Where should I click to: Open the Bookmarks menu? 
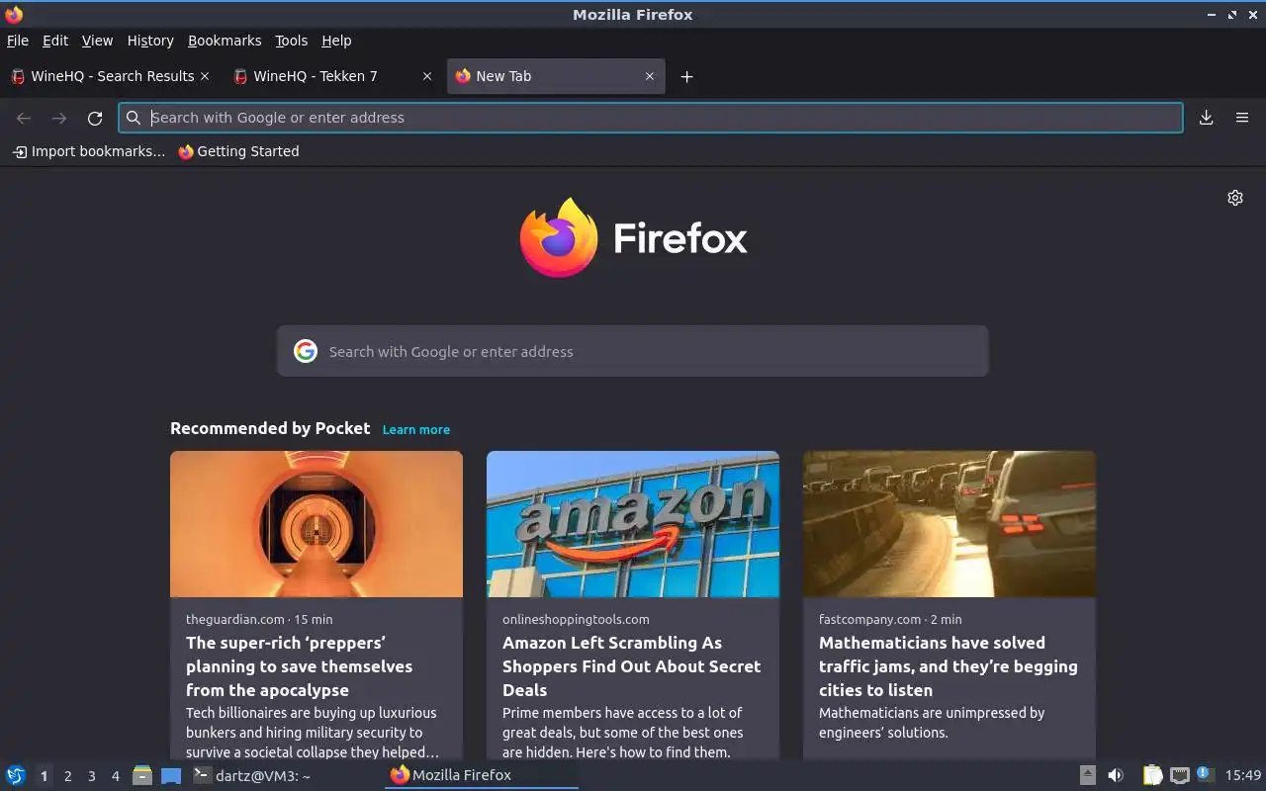[x=225, y=41]
